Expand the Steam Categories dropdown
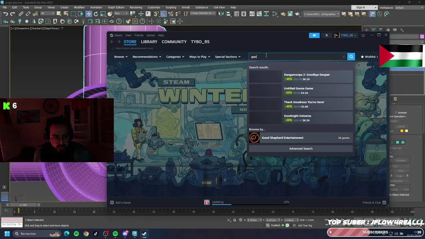425x239 pixels. (x=175, y=57)
